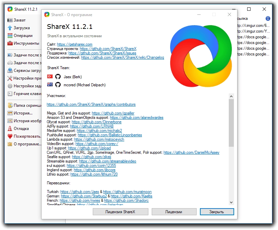Image resolution: width=278 pixels, height=230 pixels.
Task: Select first imgur.com/6... URL row in main window
Action: (x=253, y=26)
